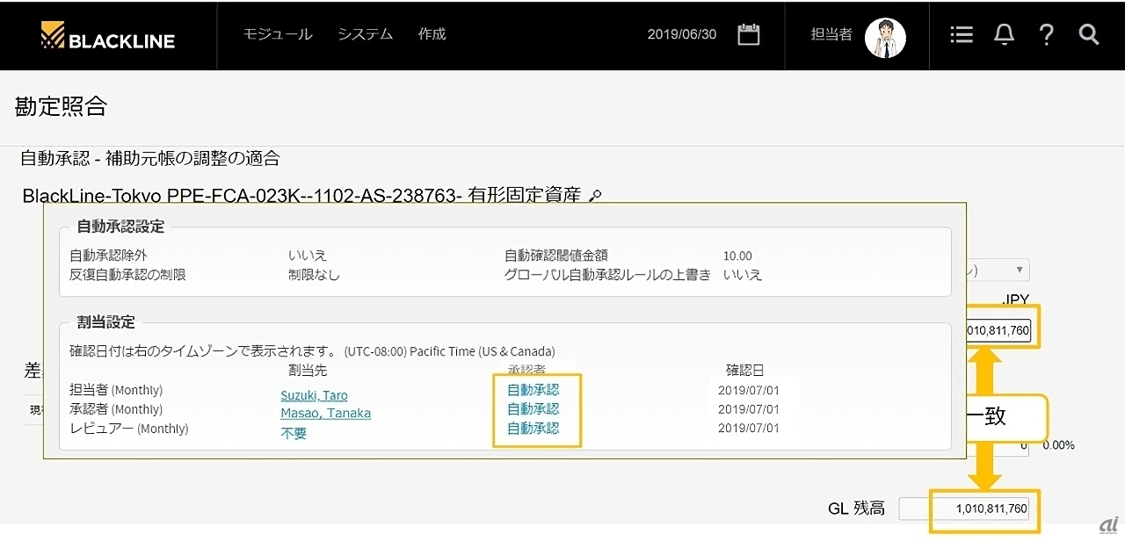The height and width of the screenshot is (541, 1125).
Task: Click the key icon beside 有形固定資産
Action: [595, 196]
